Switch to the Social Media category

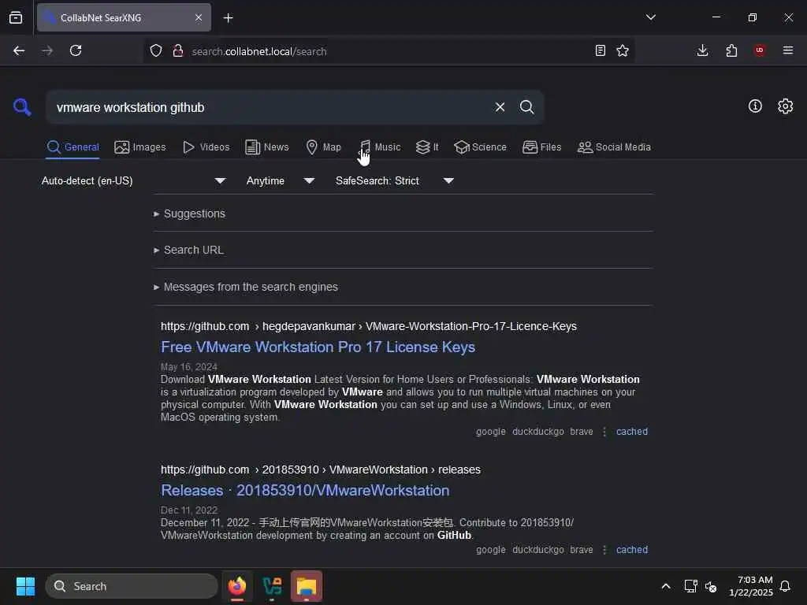(x=614, y=147)
